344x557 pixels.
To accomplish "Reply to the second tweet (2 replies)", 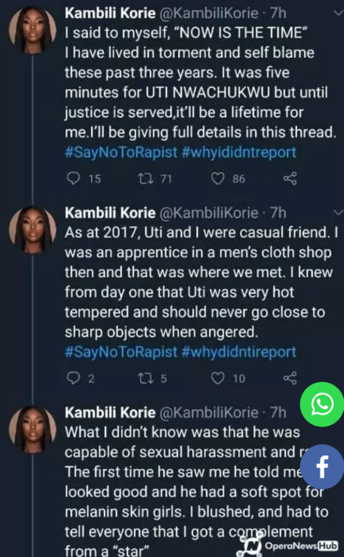I will [x=73, y=379].
